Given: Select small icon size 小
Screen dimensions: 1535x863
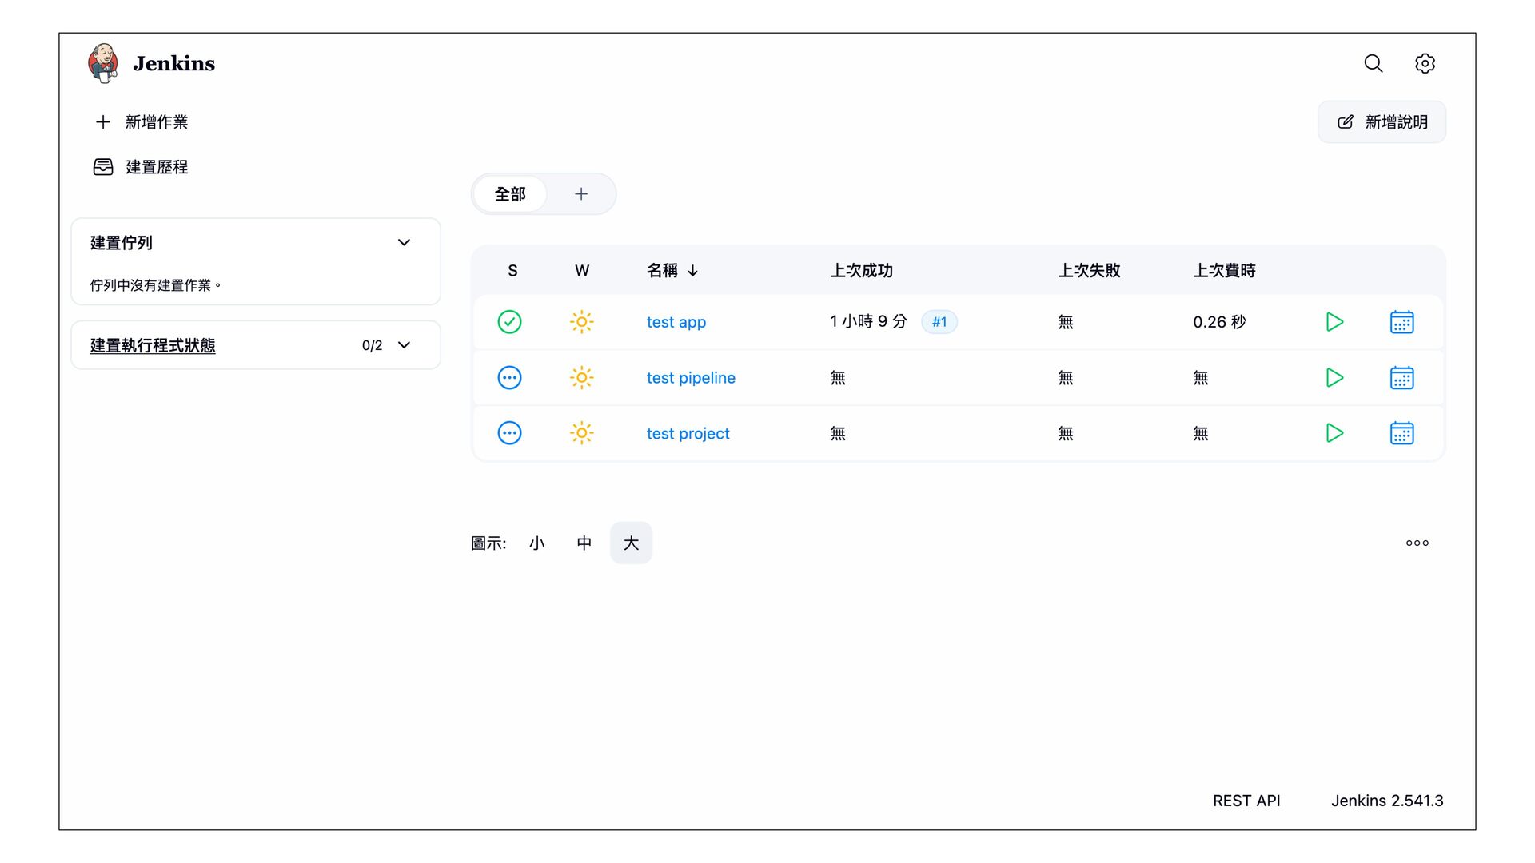Looking at the screenshot, I should (x=536, y=543).
